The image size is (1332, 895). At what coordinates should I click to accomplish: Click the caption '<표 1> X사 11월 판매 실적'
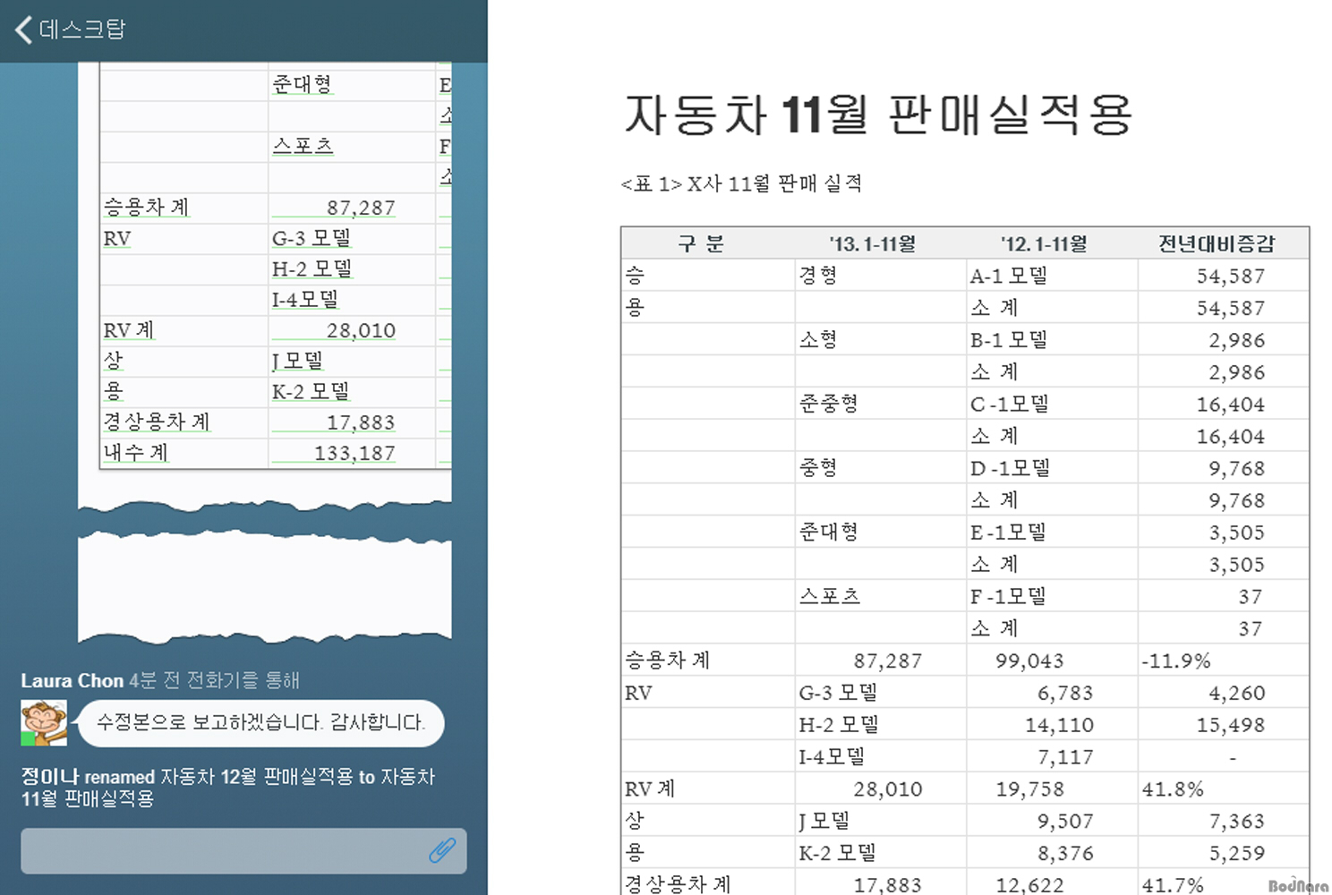[741, 183]
